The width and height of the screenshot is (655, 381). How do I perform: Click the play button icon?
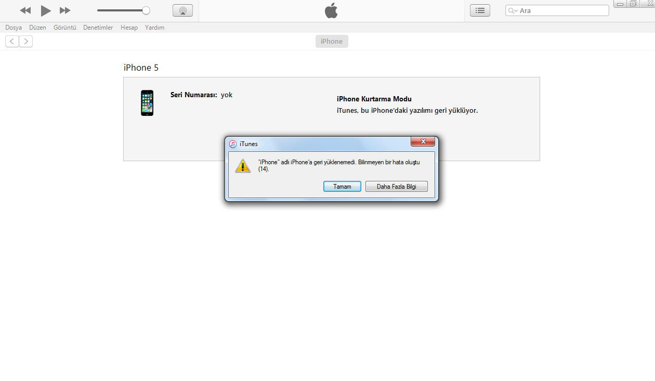[46, 10]
